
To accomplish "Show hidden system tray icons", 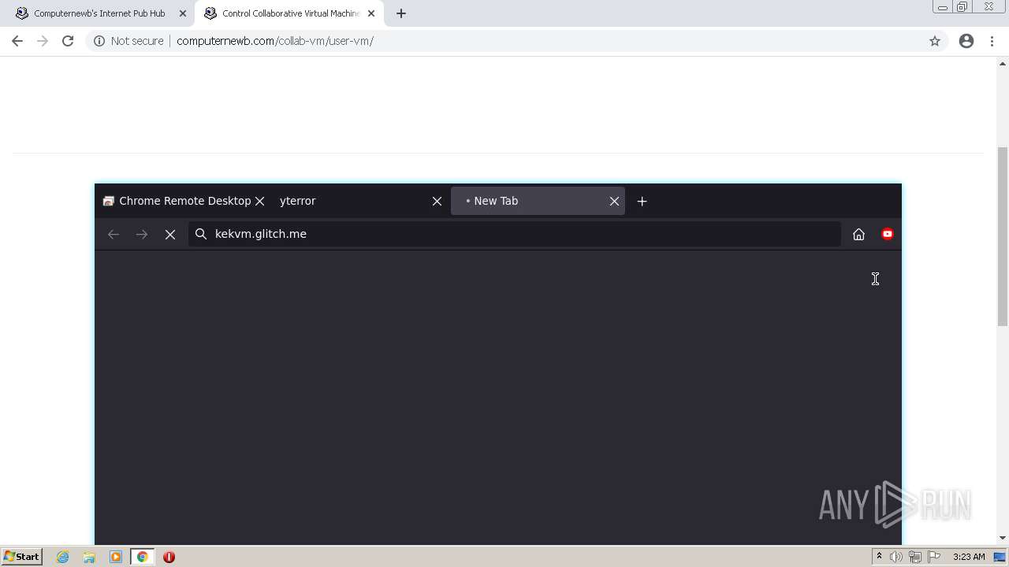I will click(879, 557).
